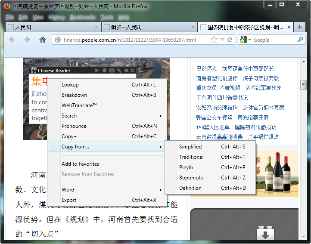Click the Firefox logo in title bar
This screenshot has width=311, height=244.
[x=6, y=6]
